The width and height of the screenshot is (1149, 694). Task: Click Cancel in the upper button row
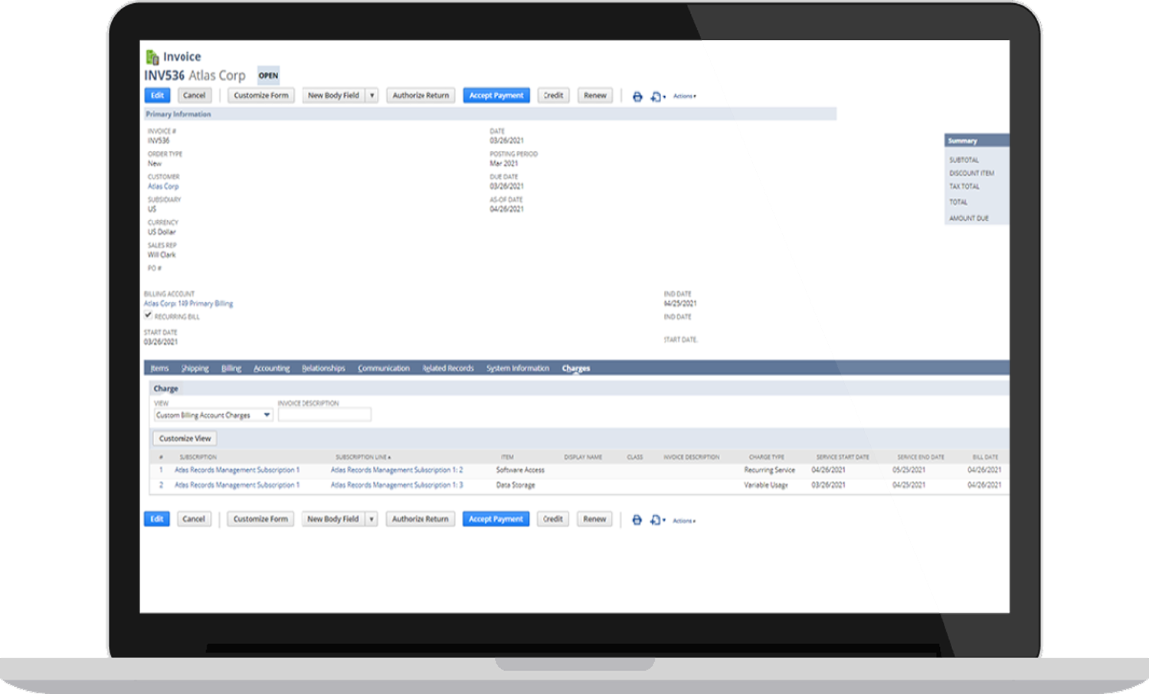tap(195, 96)
